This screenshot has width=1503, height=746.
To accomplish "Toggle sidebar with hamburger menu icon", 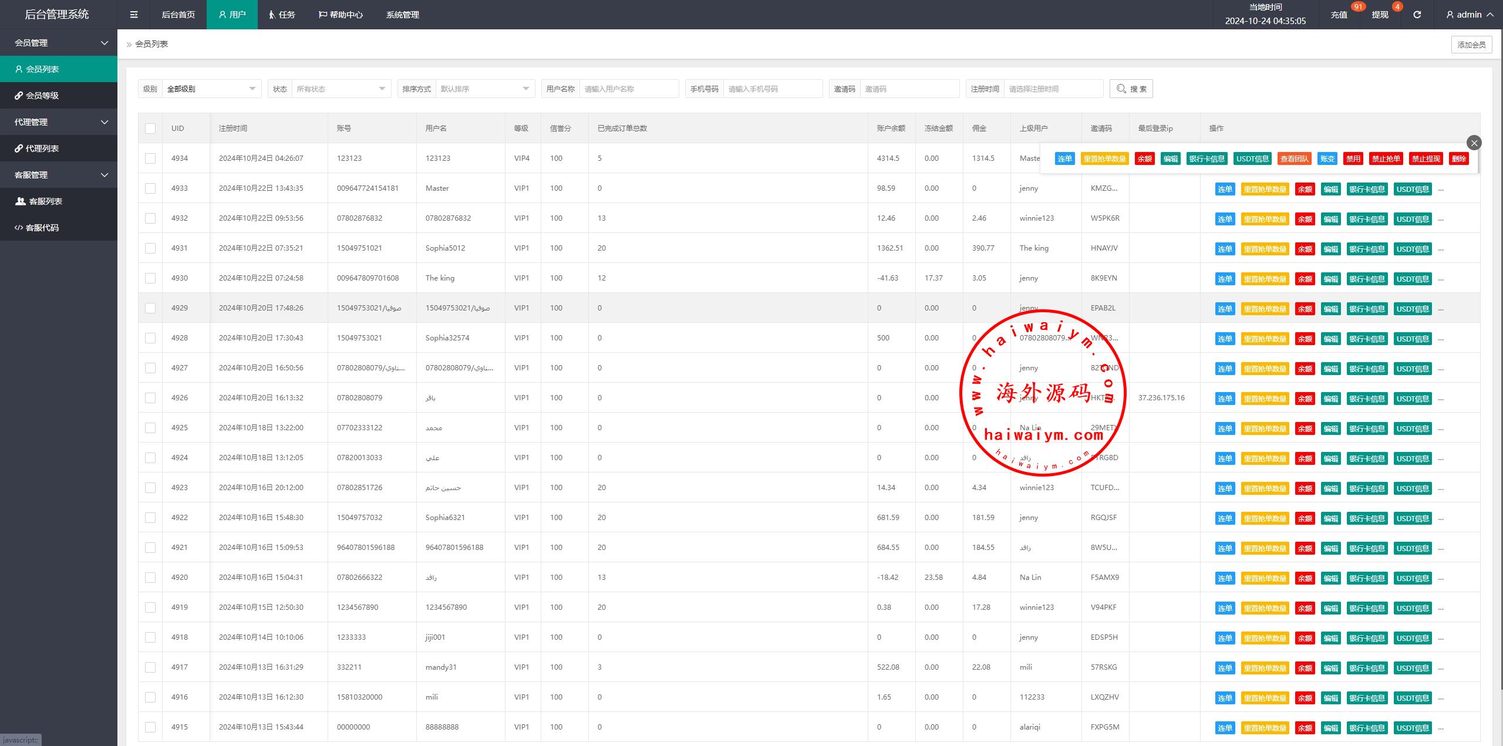I will point(134,15).
